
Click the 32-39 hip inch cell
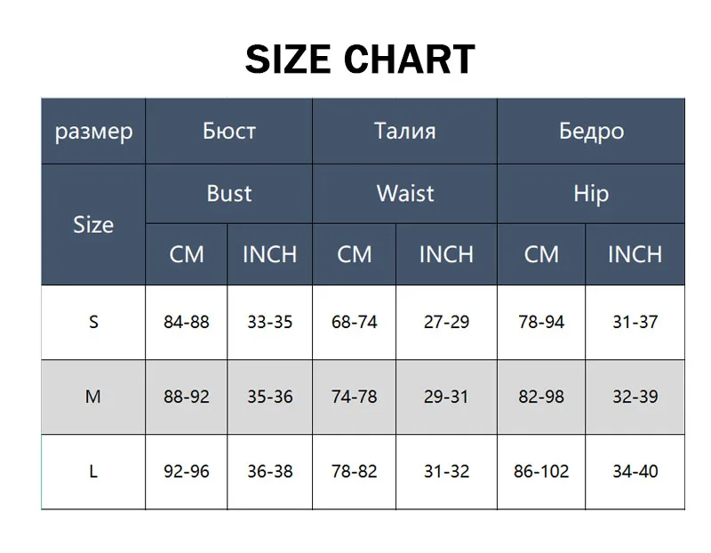[x=635, y=397]
